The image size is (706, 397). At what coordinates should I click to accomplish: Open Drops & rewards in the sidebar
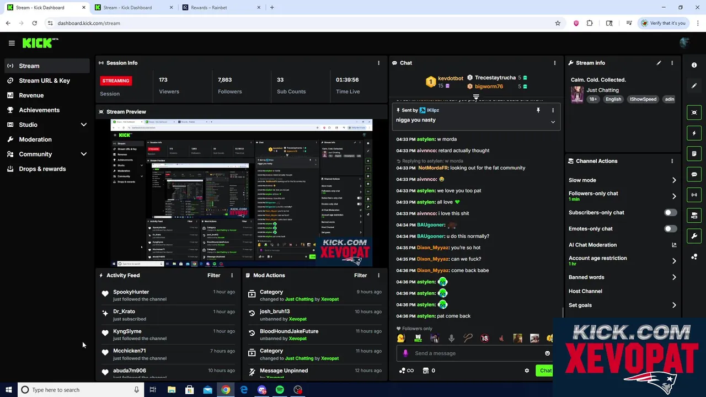[x=47, y=169]
